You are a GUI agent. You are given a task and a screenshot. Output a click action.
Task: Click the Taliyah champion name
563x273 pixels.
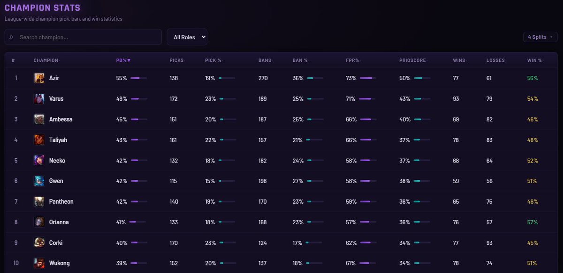click(59, 140)
